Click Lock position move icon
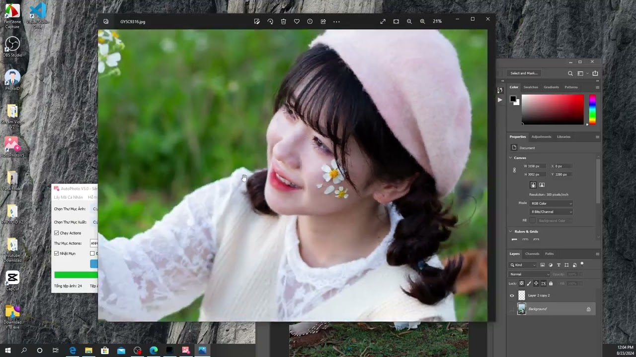 coord(536,283)
